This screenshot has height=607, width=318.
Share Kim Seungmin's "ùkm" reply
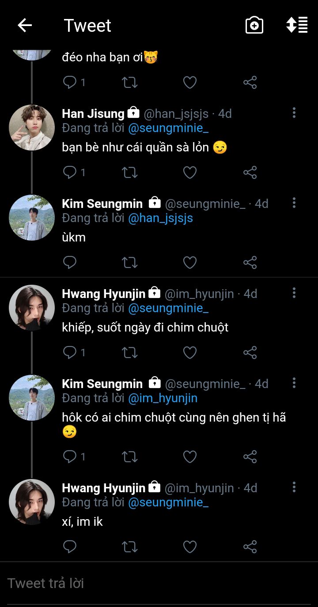[x=250, y=263]
